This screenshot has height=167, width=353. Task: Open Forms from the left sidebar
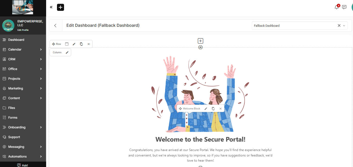(13, 117)
